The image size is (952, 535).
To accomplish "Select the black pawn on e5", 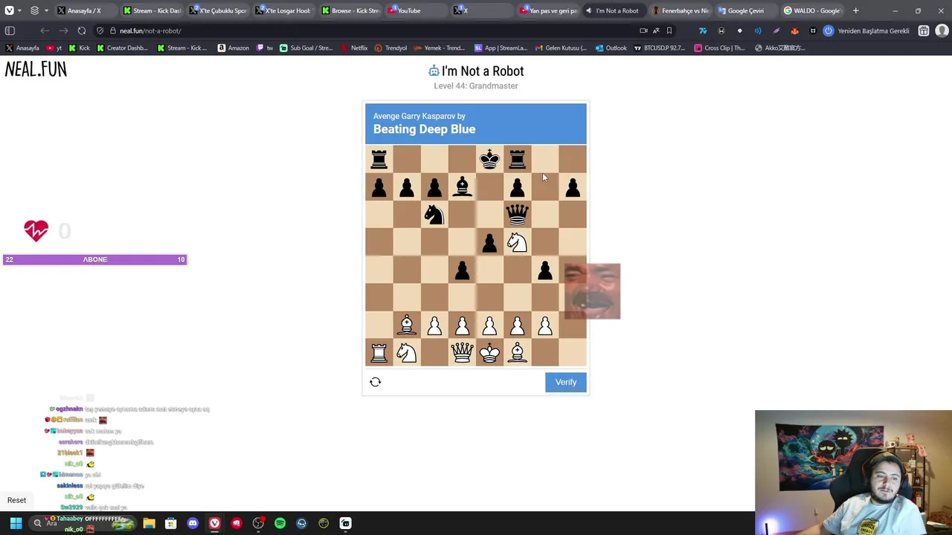I will pyautogui.click(x=489, y=241).
